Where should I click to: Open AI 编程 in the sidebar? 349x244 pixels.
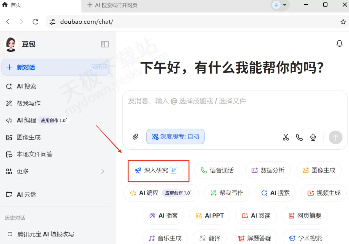tap(56, 120)
